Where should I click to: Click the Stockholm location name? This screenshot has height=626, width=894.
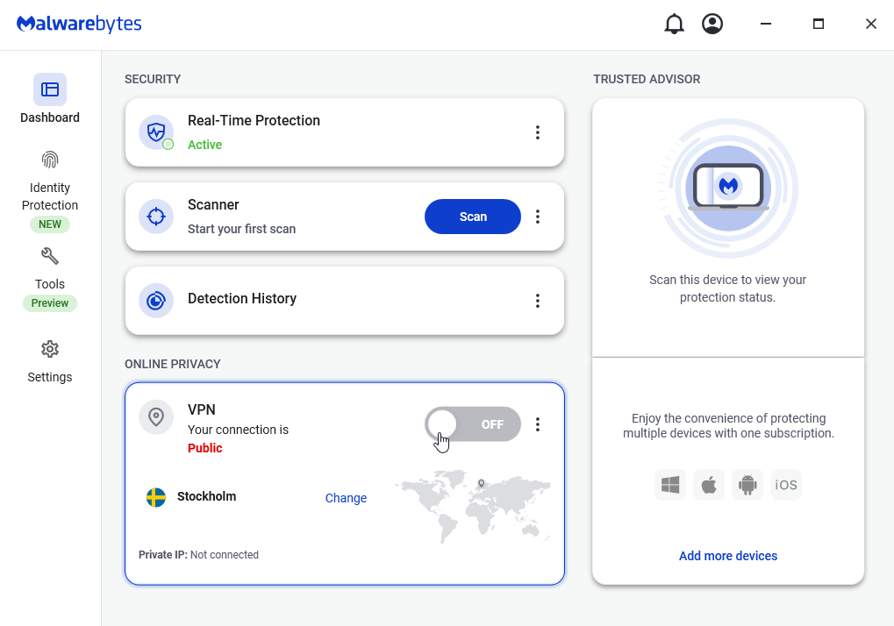pos(206,496)
